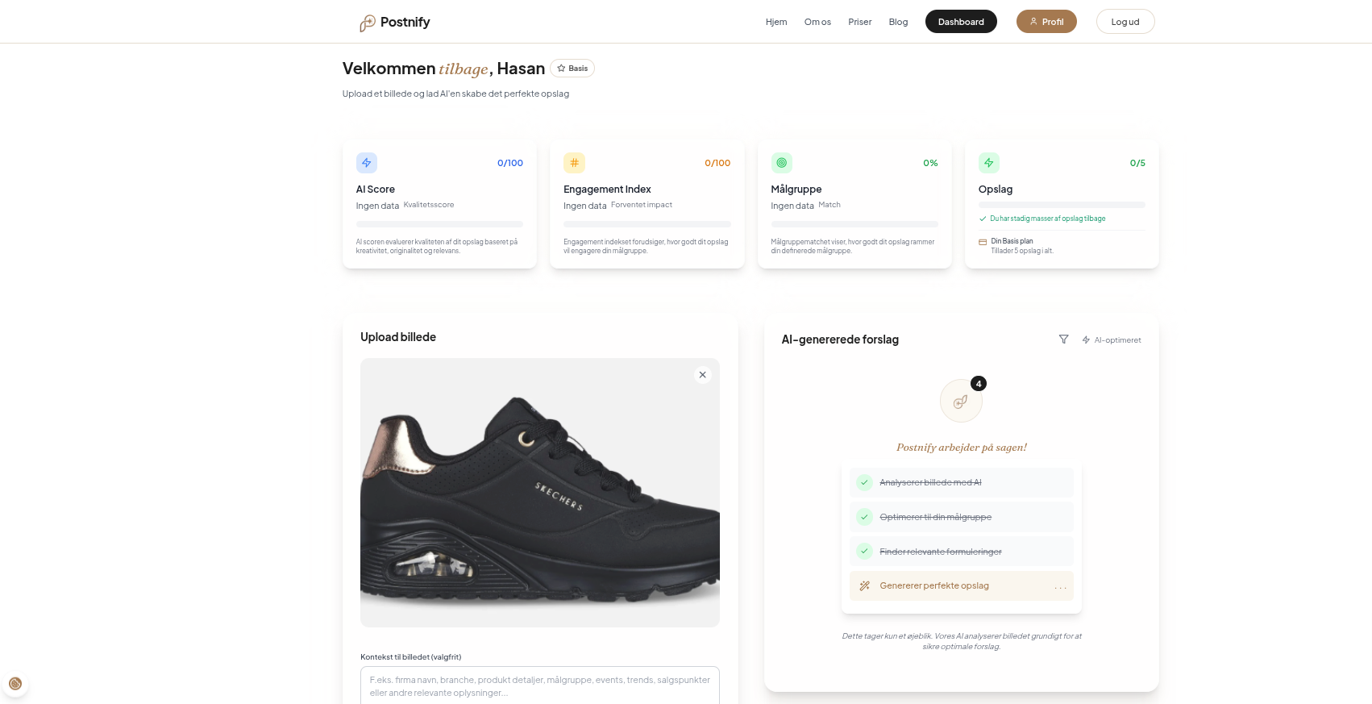Image resolution: width=1372 pixels, height=704 pixels.
Task: Open the filter funnel icon in suggestions
Action: (1063, 340)
